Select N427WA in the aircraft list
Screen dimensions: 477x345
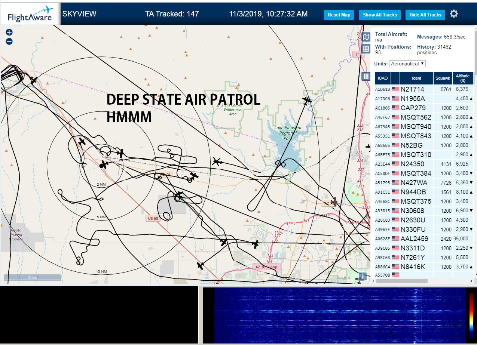click(424, 183)
